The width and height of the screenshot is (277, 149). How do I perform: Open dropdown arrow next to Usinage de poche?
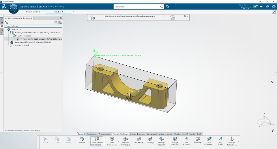pos(168,141)
